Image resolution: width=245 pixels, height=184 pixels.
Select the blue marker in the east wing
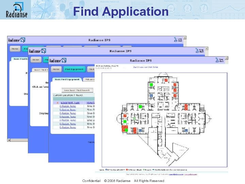coord(186,130)
